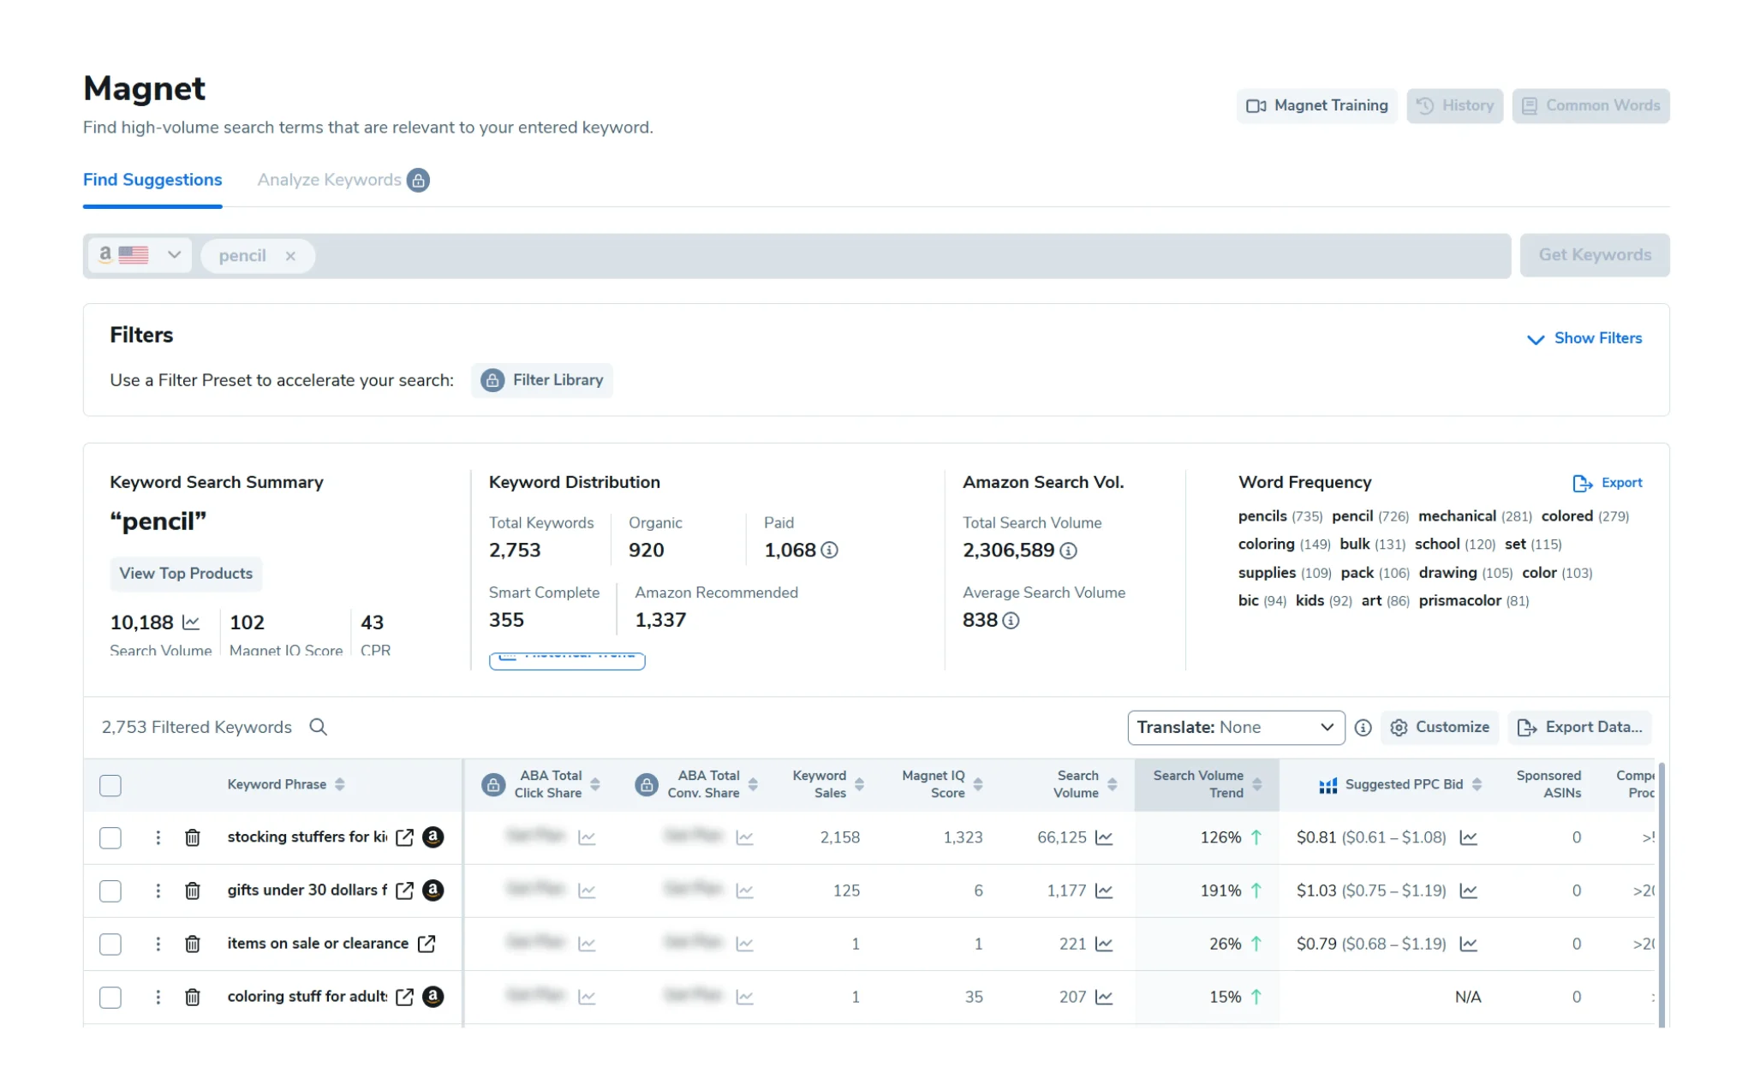Open the Amazon US marketplace dropdown
The width and height of the screenshot is (1754, 1078).
coord(140,255)
